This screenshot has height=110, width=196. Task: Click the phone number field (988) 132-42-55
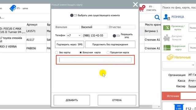(x=95, y=35)
